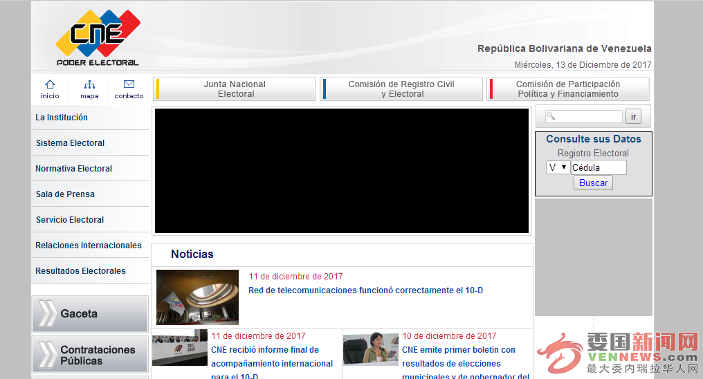703x379 pixels.
Task: Click the Cédula input field
Action: tap(599, 167)
